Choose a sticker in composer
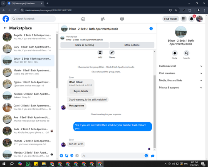Viewport: 208px width, 167px height. coord(72,156)
